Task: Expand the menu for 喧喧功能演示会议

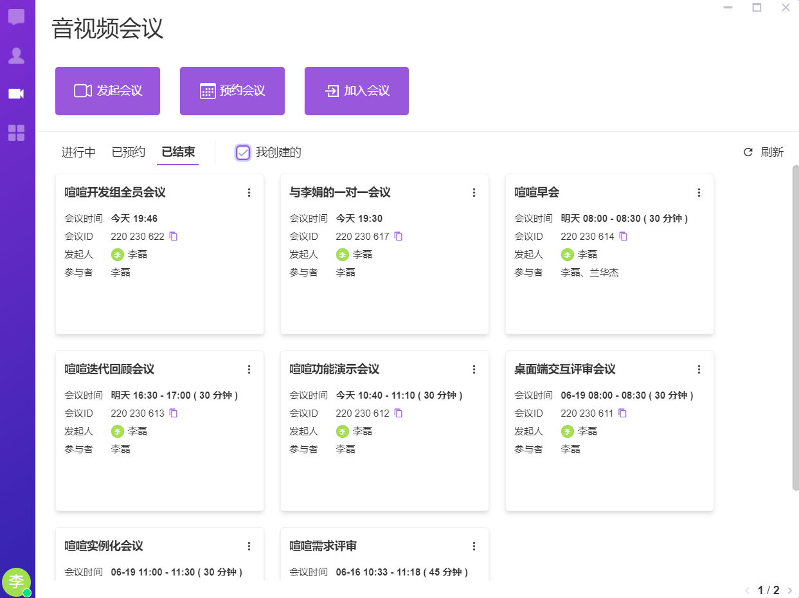Action: pyautogui.click(x=474, y=370)
